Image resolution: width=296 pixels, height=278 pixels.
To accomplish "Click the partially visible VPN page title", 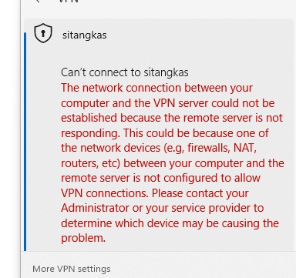I will point(68,2).
